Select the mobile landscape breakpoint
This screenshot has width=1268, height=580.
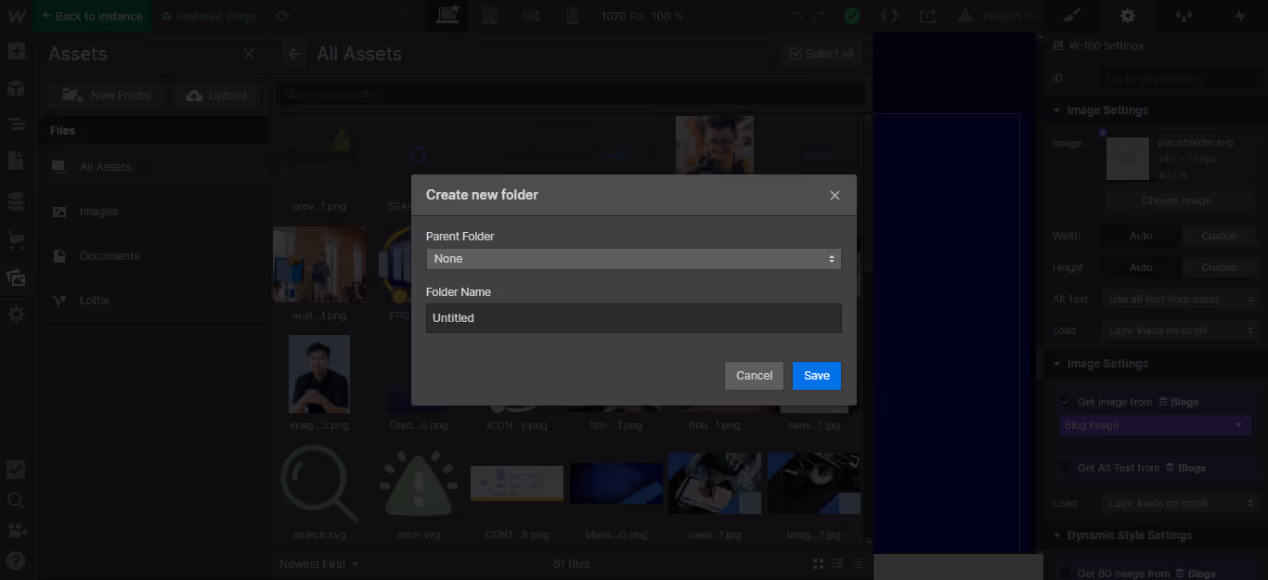[x=531, y=16]
